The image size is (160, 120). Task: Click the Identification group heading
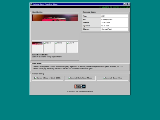coord(37,12)
